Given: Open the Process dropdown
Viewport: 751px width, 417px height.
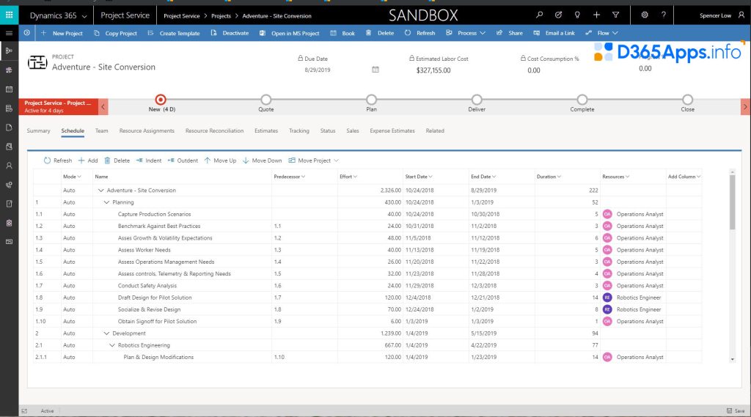Looking at the screenshot, I should 466,33.
